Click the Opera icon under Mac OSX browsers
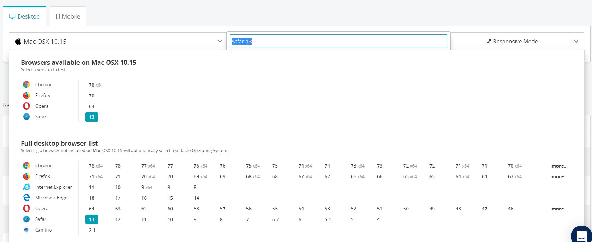This screenshot has width=592, height=242. [27, 106]
